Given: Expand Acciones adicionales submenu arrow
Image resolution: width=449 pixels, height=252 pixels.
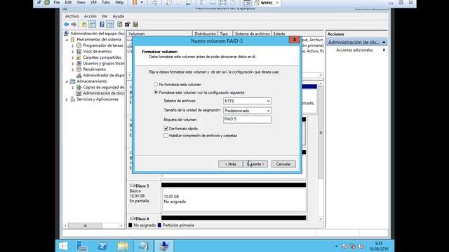Looking at the screenshot, I should [x=384, y=50].
